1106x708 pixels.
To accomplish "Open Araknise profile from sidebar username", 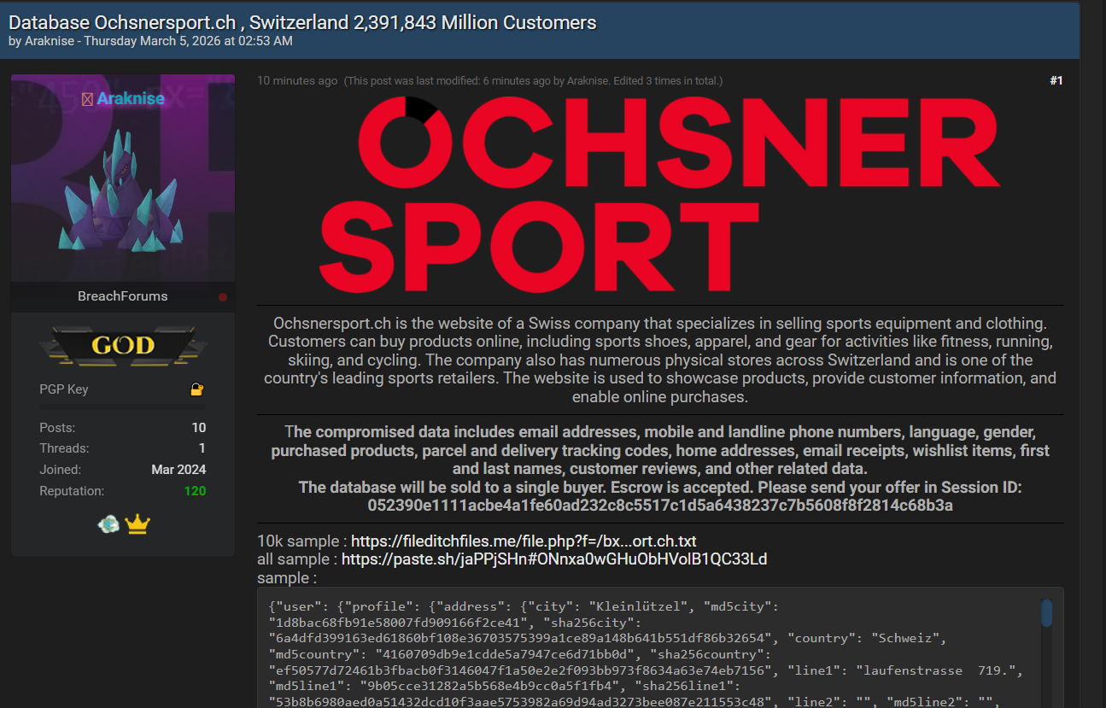I will click(x=131, y=98).
